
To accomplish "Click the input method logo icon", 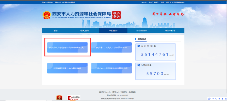I will coord(209,99).
